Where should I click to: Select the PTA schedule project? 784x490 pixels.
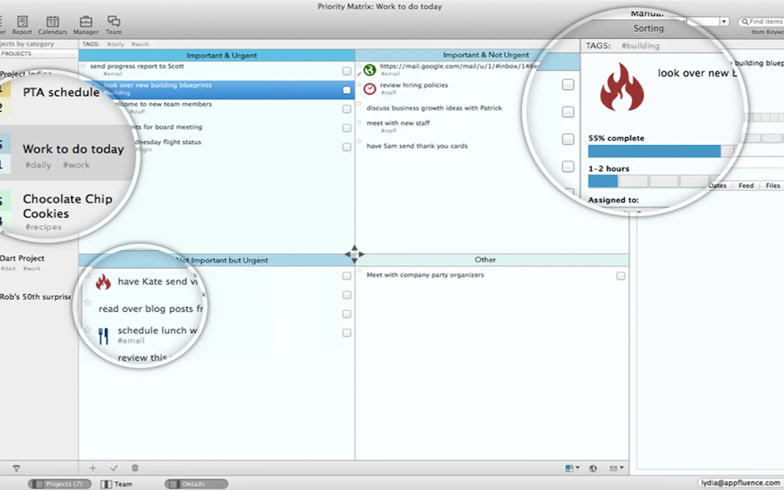click(x=61, y=93)
